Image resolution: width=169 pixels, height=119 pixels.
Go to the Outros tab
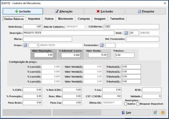[x=49, y=19]
